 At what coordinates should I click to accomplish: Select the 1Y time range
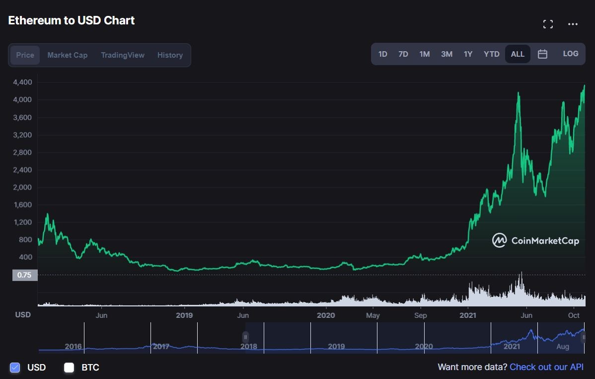click(467, 54)
